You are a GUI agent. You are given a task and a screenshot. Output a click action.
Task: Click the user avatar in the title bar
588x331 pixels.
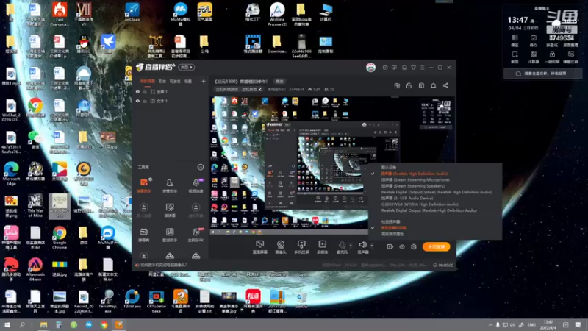click(370, 68)
